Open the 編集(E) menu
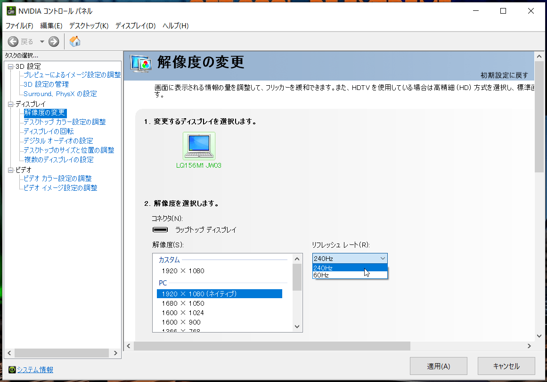Viewport: 547px width, 382px height. 51,26
